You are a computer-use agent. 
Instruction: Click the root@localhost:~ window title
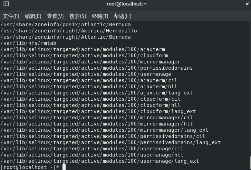[x=126, y=4]
